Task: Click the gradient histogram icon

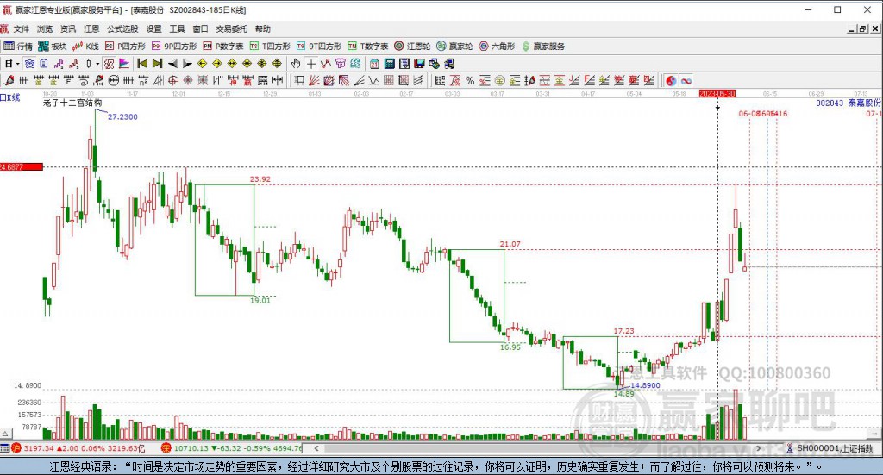Action: click(x=124, y=64)
